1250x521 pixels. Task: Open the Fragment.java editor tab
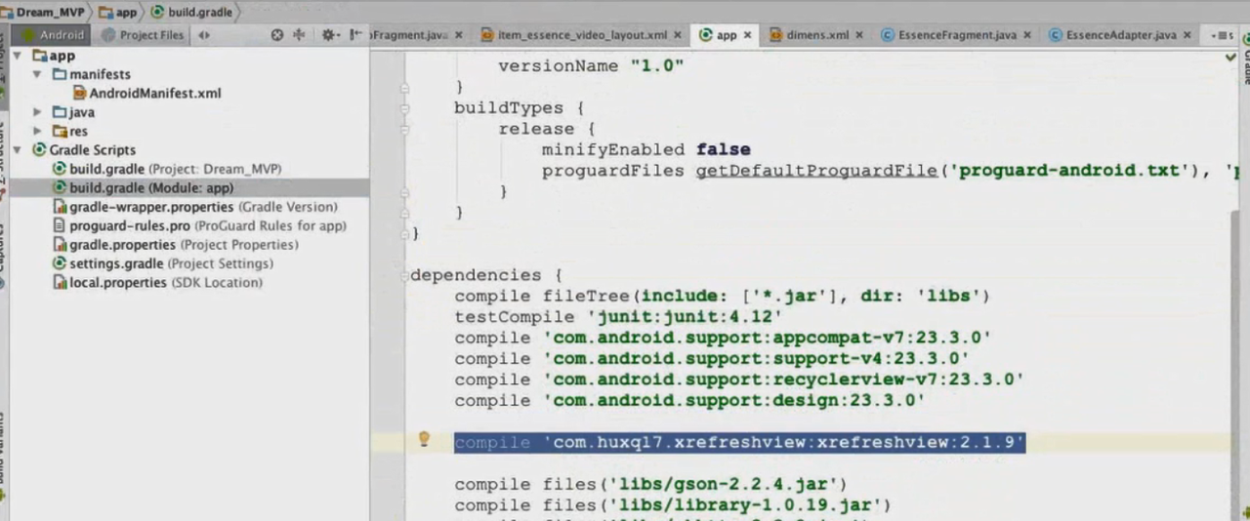point(407,35)
